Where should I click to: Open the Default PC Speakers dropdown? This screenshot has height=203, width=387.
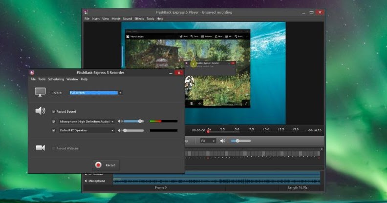pos(86,130)
